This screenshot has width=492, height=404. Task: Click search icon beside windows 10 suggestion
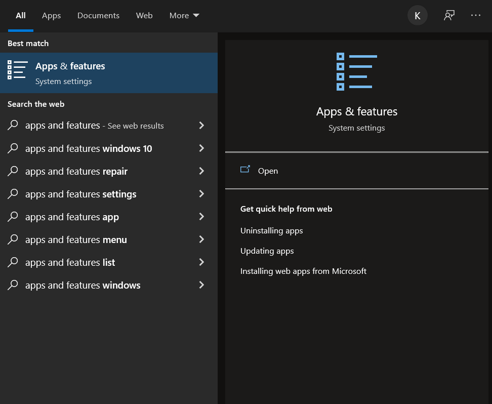(13, 148)
